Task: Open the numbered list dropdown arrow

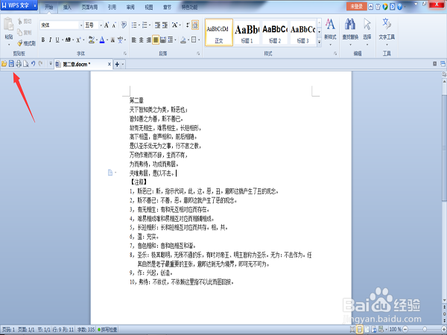Action: (x=150, y=25)
